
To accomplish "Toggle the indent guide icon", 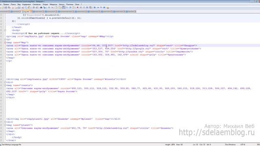I will (70, 7).
